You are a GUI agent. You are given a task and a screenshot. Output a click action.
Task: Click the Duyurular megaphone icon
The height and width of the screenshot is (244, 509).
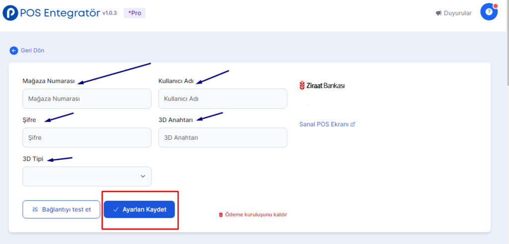438,13
